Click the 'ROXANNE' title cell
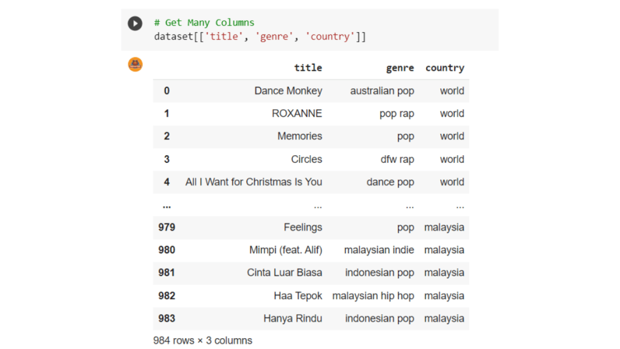 [x=297, y=113]
